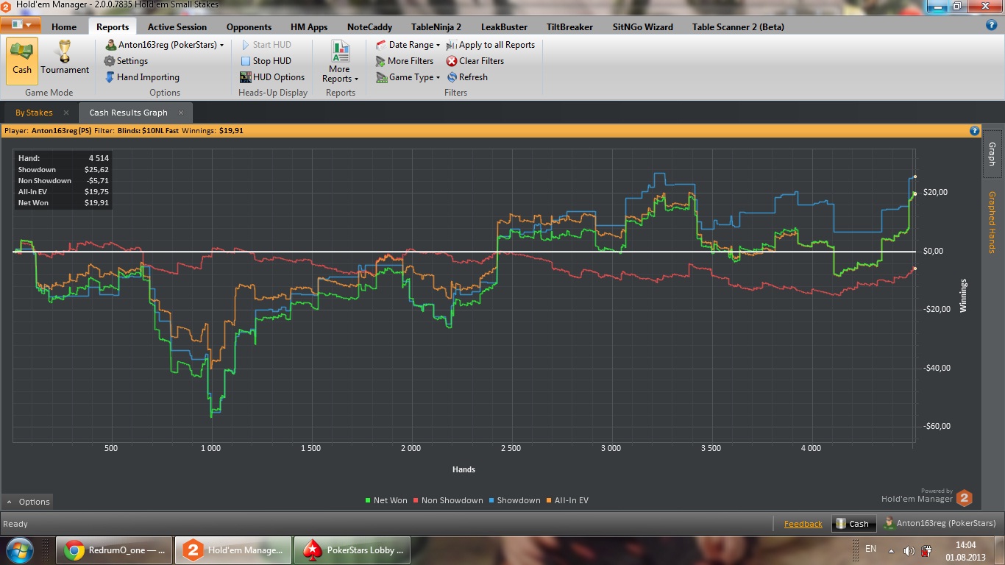
Task: Click Stop HUD
Action: pos(266,61)
